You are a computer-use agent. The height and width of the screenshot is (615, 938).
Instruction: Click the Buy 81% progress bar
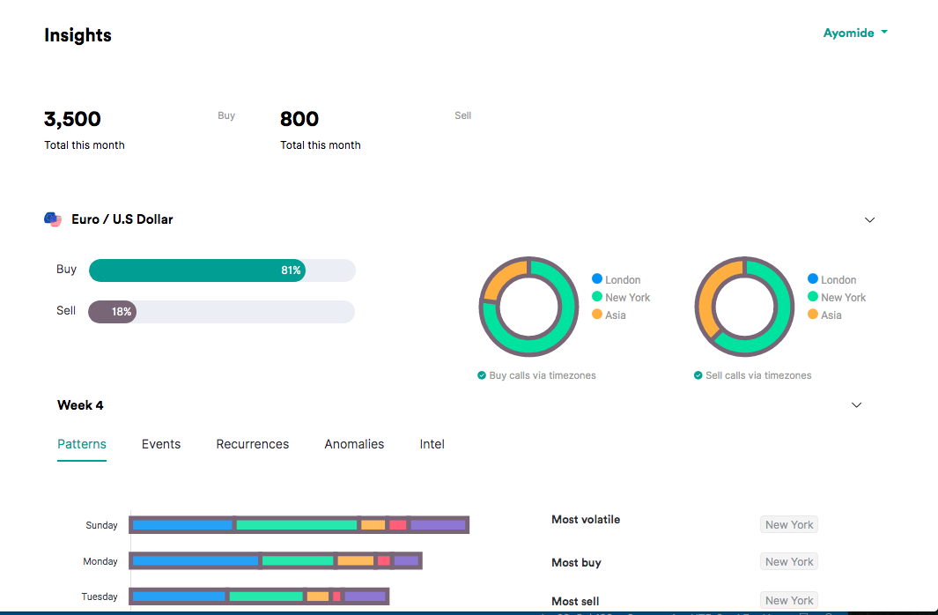point(222,270)
